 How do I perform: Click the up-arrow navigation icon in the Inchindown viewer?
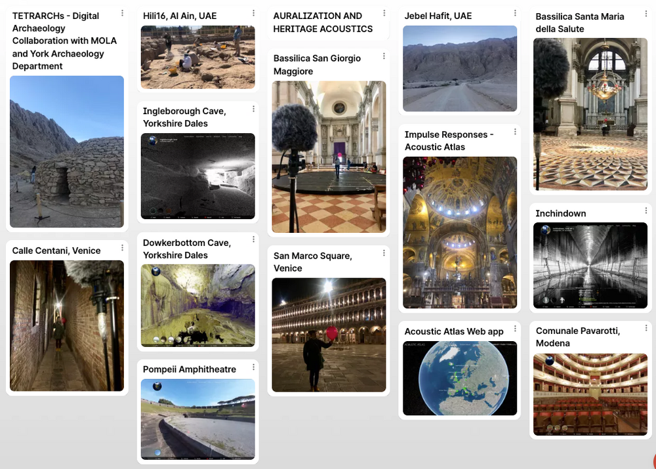562,299
